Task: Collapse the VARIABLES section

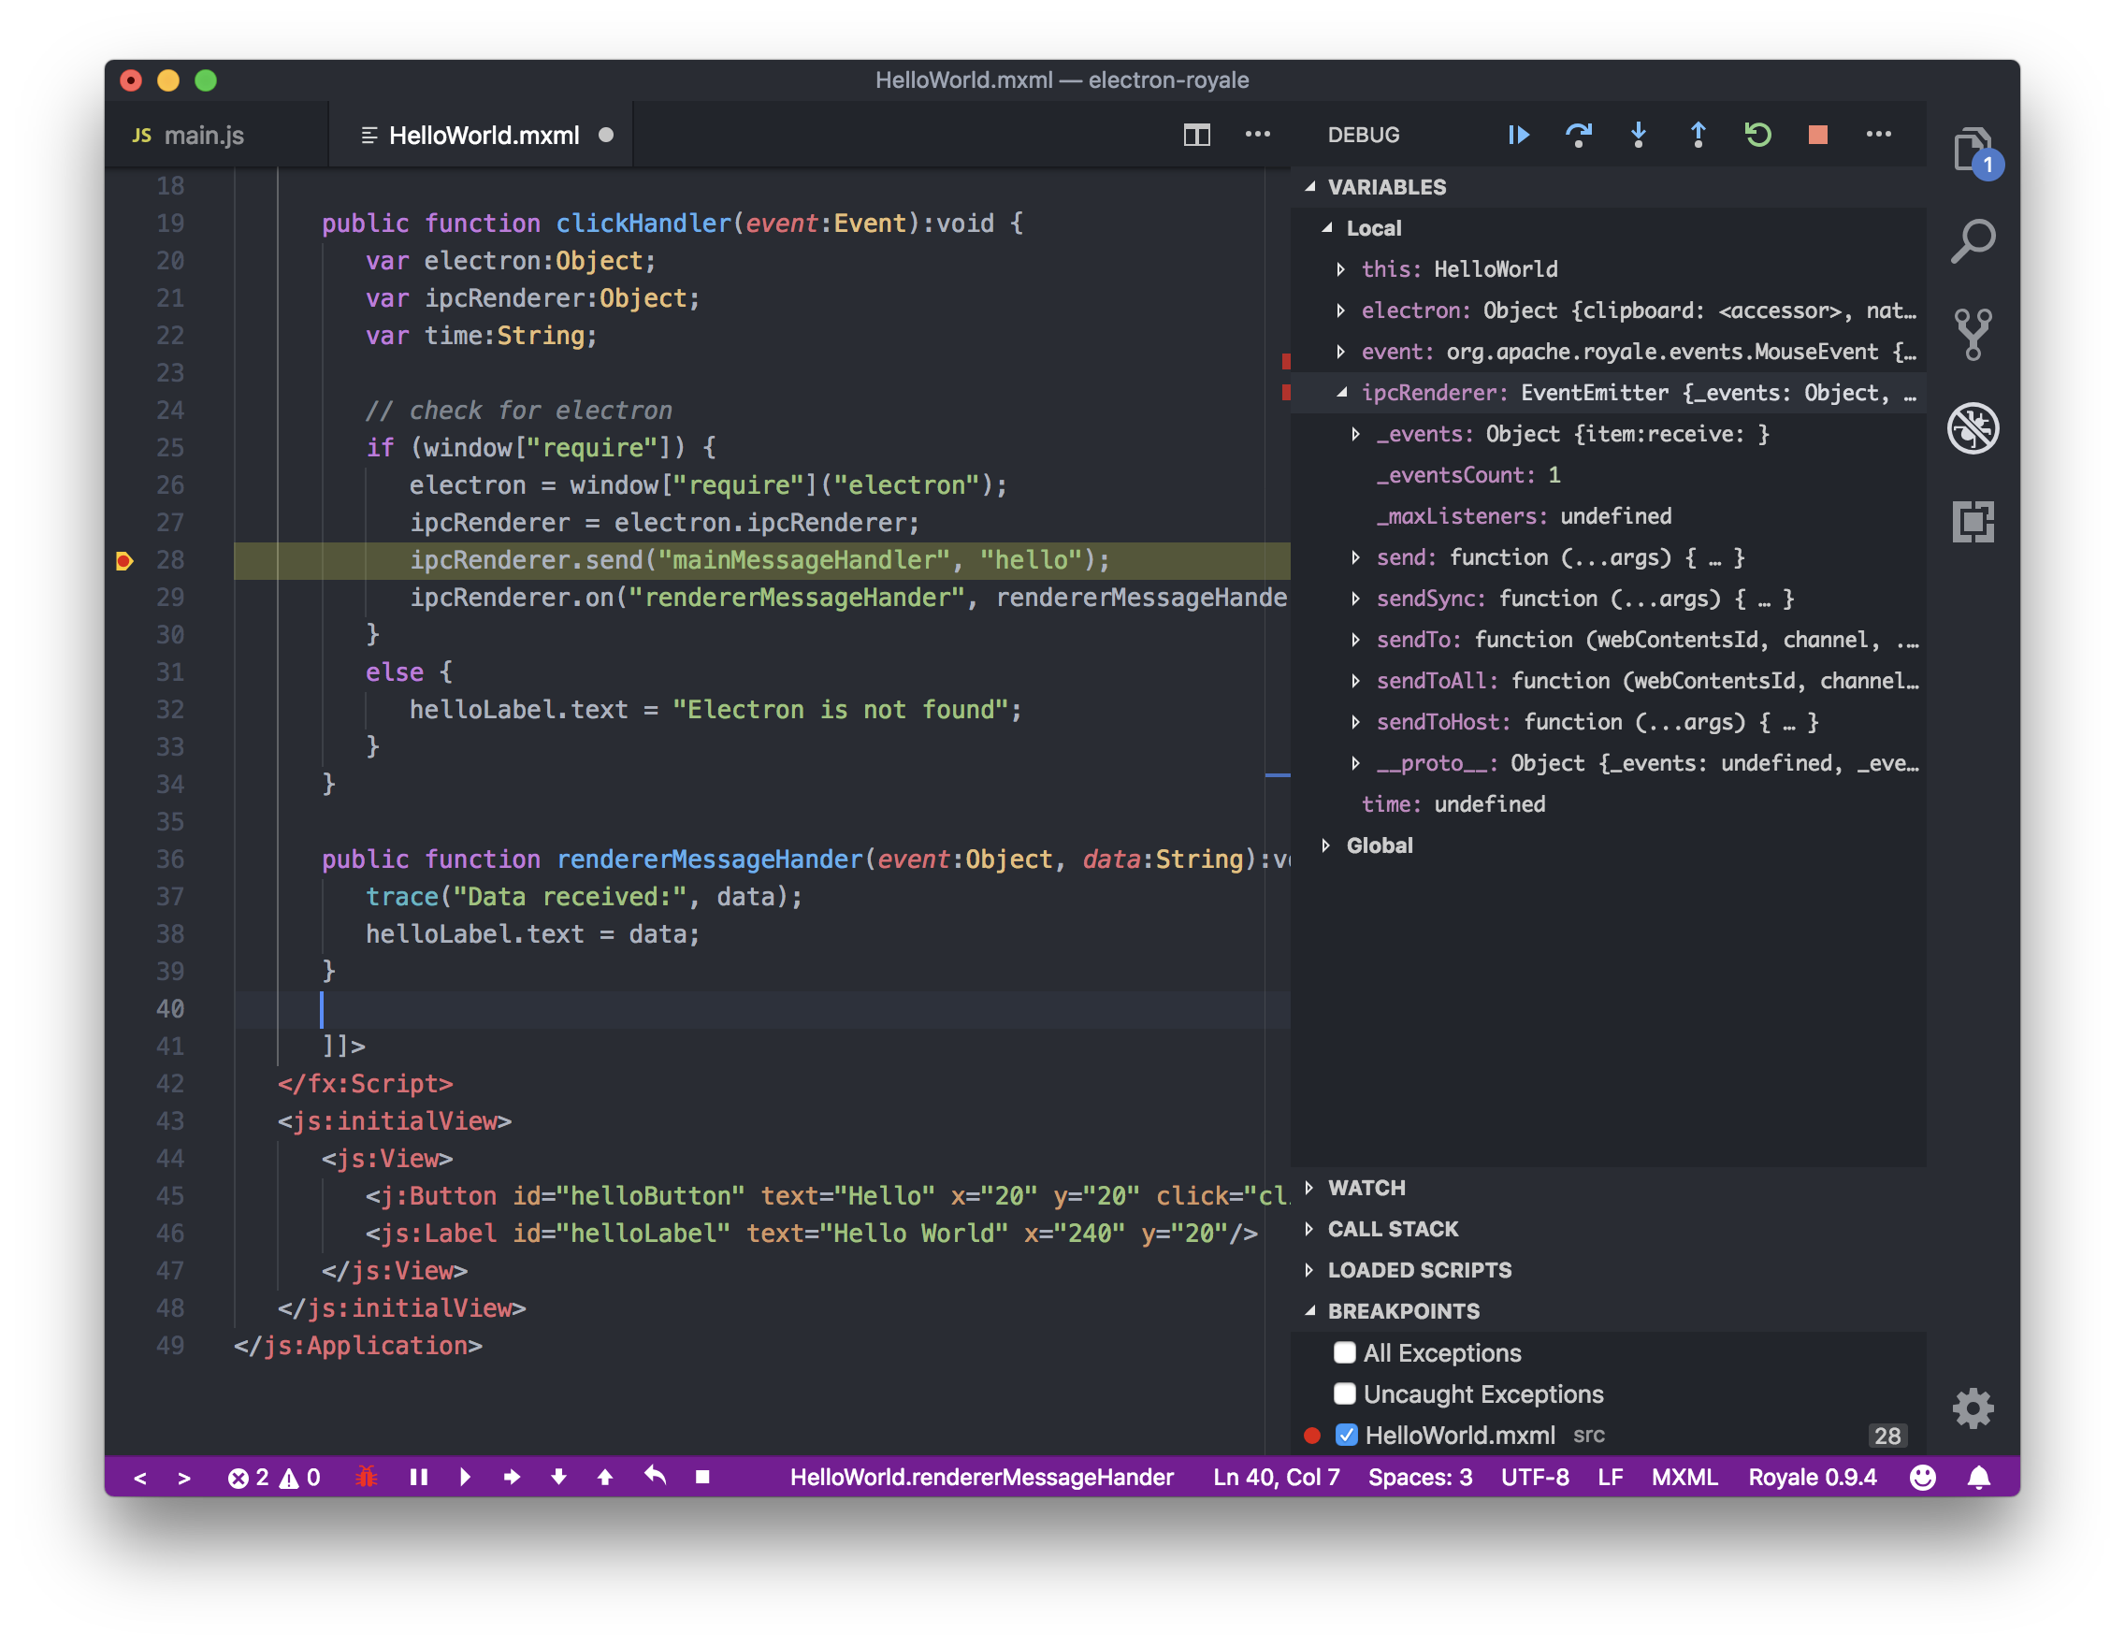Action: [1310, 187]
